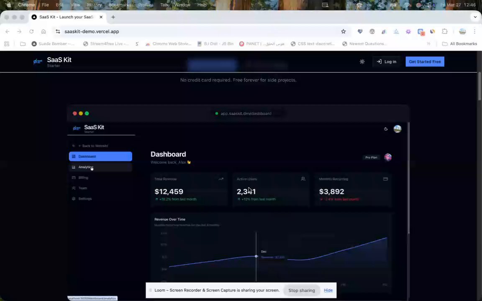The image size is (482, 301).
Task: Click the Pro Plan badge
Action: point(371,158)
